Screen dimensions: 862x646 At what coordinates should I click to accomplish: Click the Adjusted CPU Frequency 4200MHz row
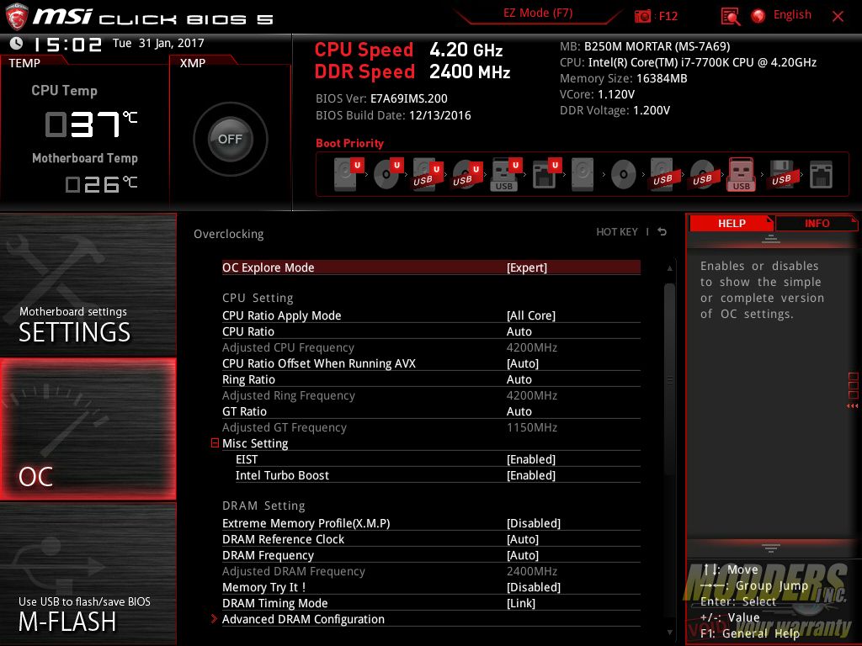(x=431, y=347)
